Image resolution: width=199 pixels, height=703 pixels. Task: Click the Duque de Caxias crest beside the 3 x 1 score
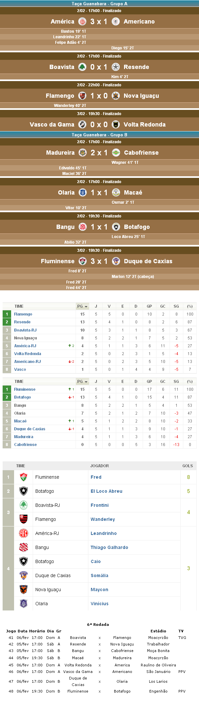(x=116, y=261)
